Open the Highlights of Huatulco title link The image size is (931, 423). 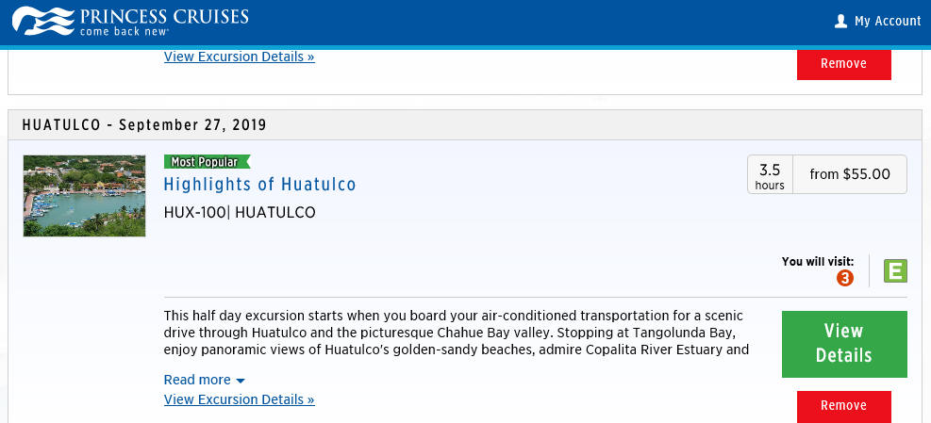259,185
